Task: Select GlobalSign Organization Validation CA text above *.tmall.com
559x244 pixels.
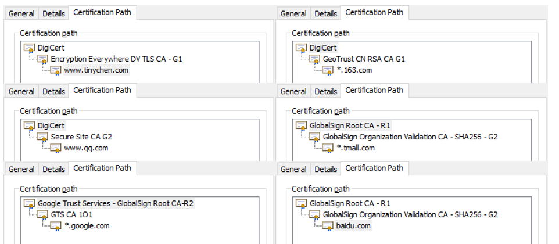Action: coord(410,137)
